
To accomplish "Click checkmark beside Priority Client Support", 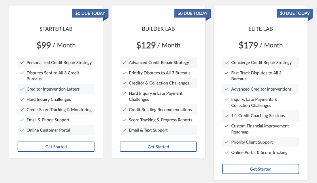I will click(227, 142).
